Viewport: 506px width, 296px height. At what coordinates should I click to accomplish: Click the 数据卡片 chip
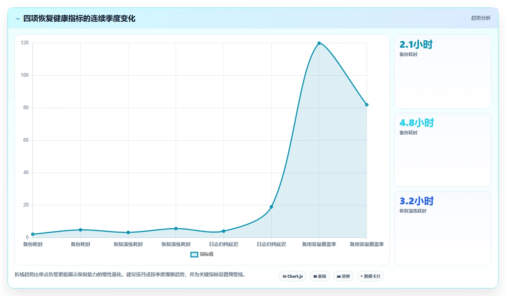[370, 276]
